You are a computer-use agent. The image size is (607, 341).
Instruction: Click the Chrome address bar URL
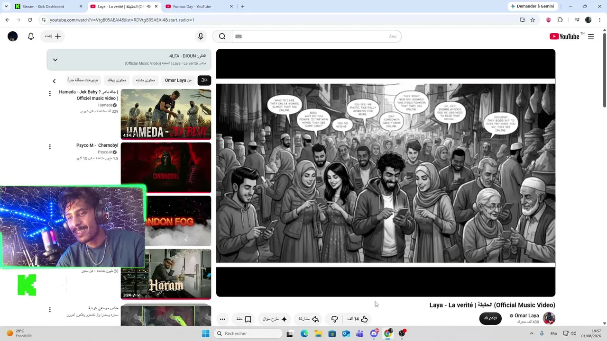122,20
